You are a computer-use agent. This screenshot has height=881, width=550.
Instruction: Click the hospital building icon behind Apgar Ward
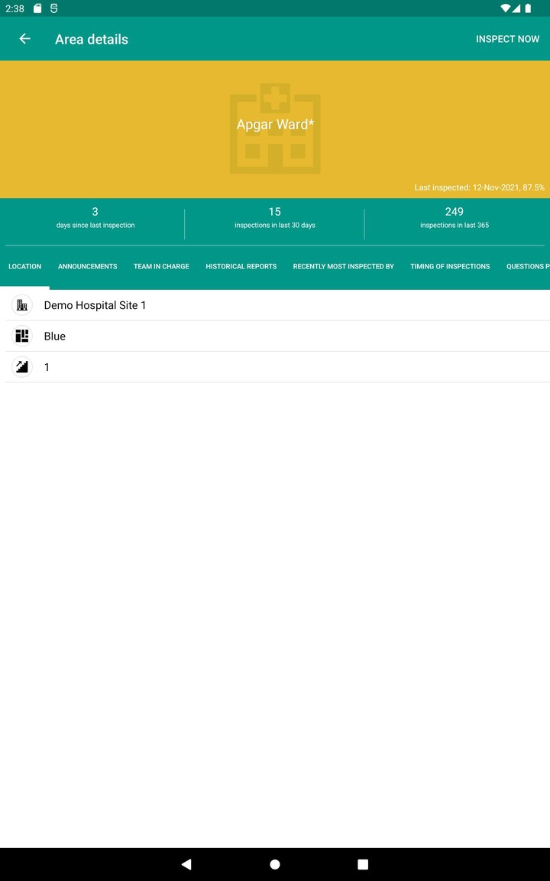point(275,128)
